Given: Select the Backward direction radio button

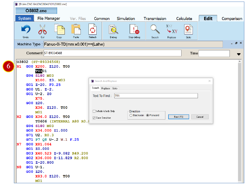Looking at the screenshot, I should coord(131,116).
